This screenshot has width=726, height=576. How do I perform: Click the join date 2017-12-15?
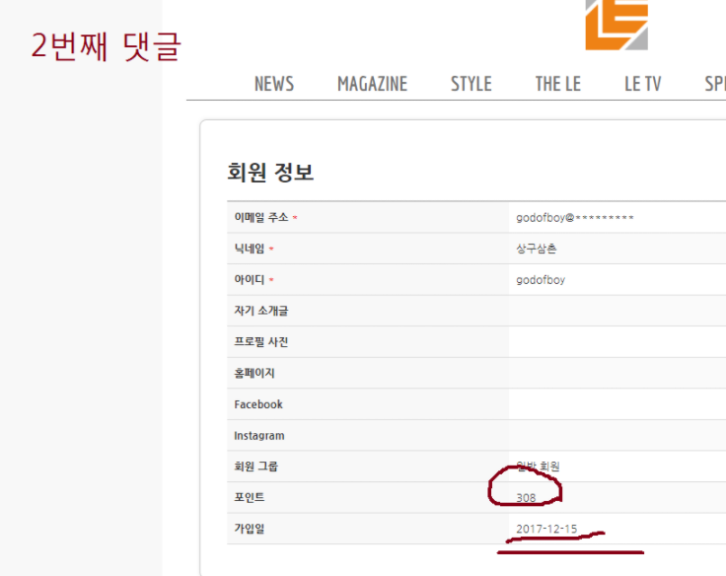point(546,530)
